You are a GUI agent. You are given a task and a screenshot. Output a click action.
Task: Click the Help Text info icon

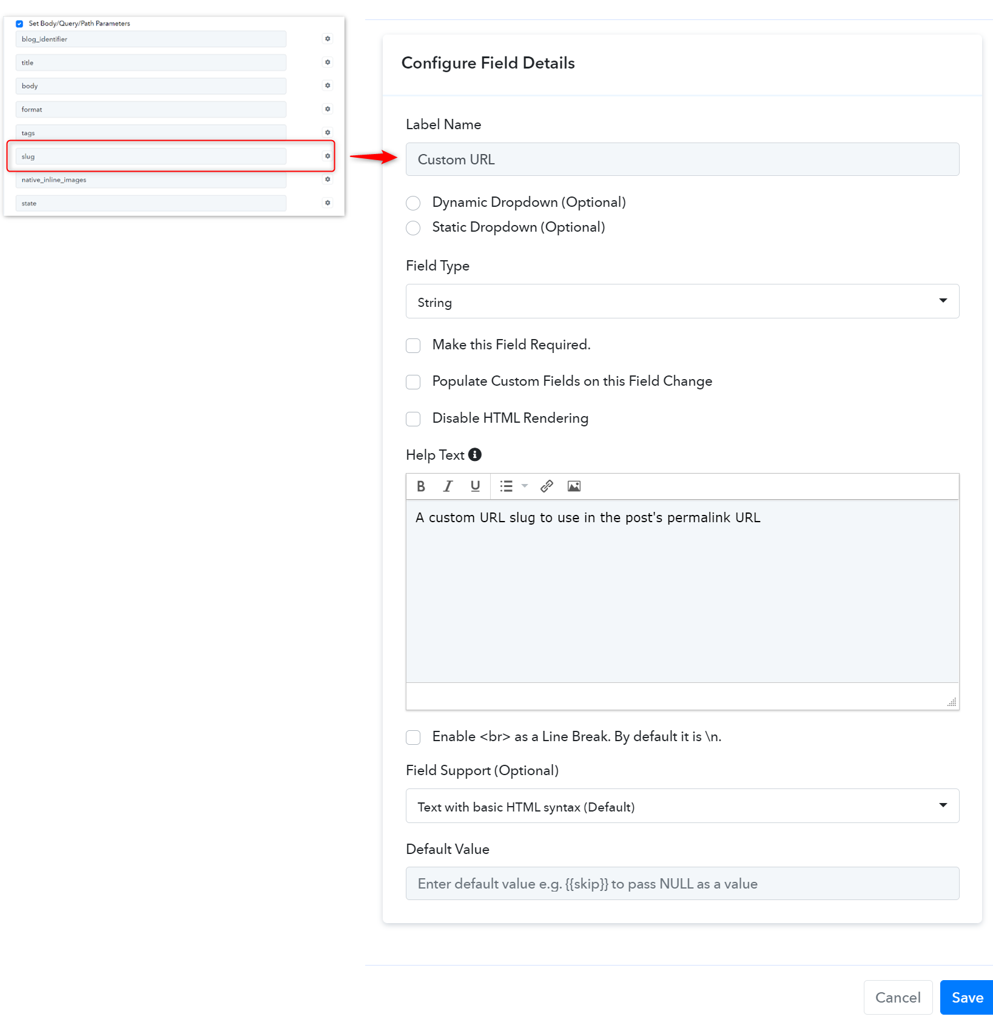[475, 454]
